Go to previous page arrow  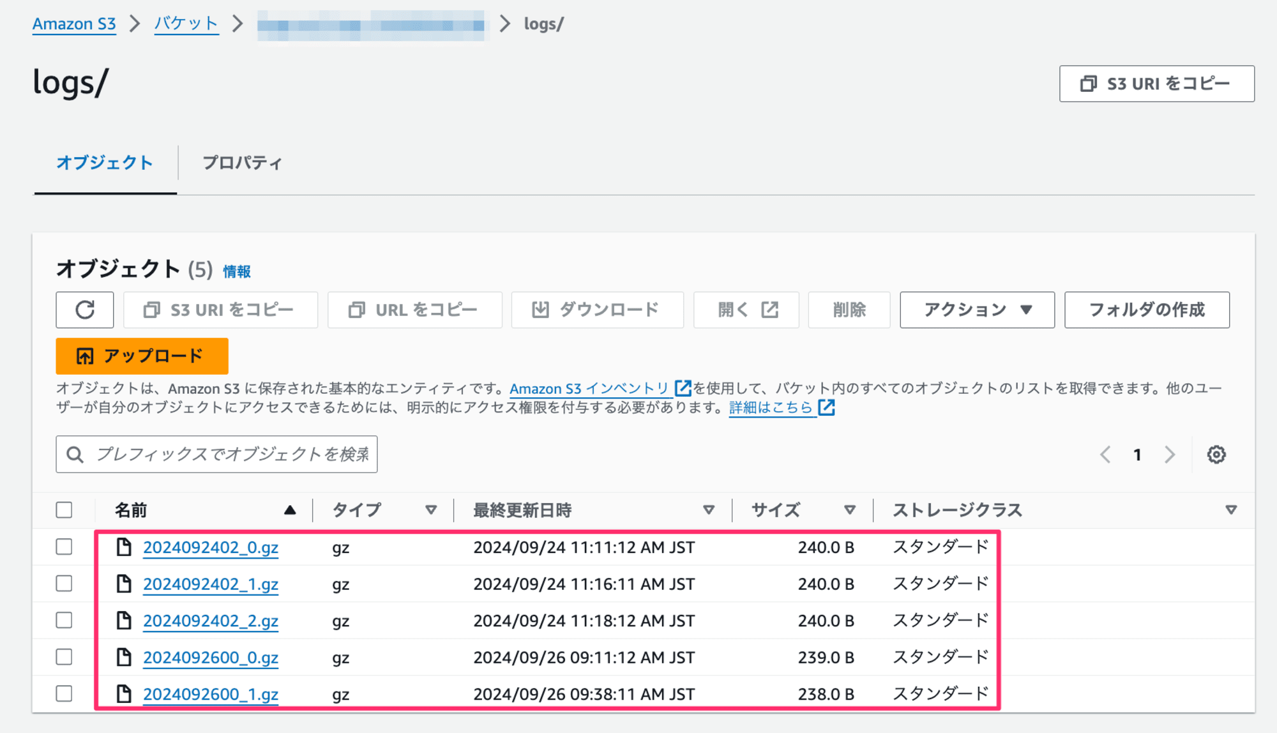tap(1106, 455)
